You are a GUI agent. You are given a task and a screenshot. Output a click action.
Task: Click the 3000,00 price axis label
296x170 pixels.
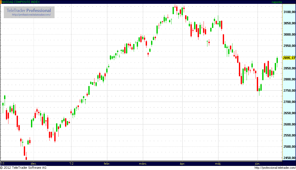click(289, 35)
